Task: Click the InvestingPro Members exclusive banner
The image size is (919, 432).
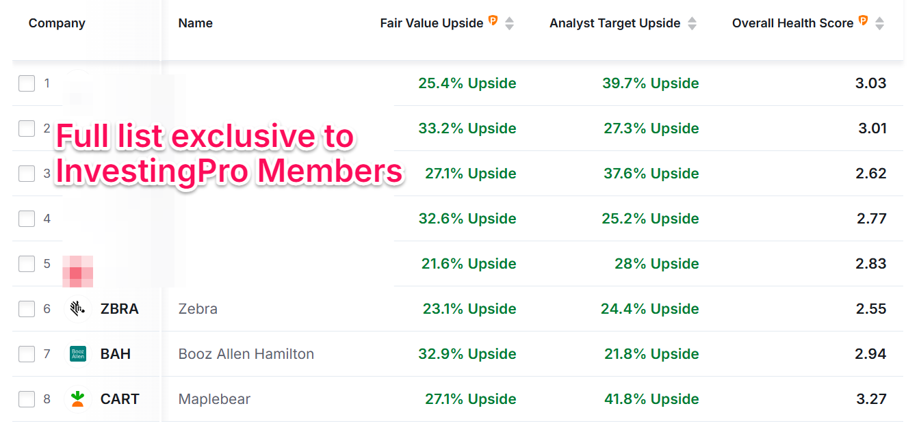Action: click(x=229, y=154)
